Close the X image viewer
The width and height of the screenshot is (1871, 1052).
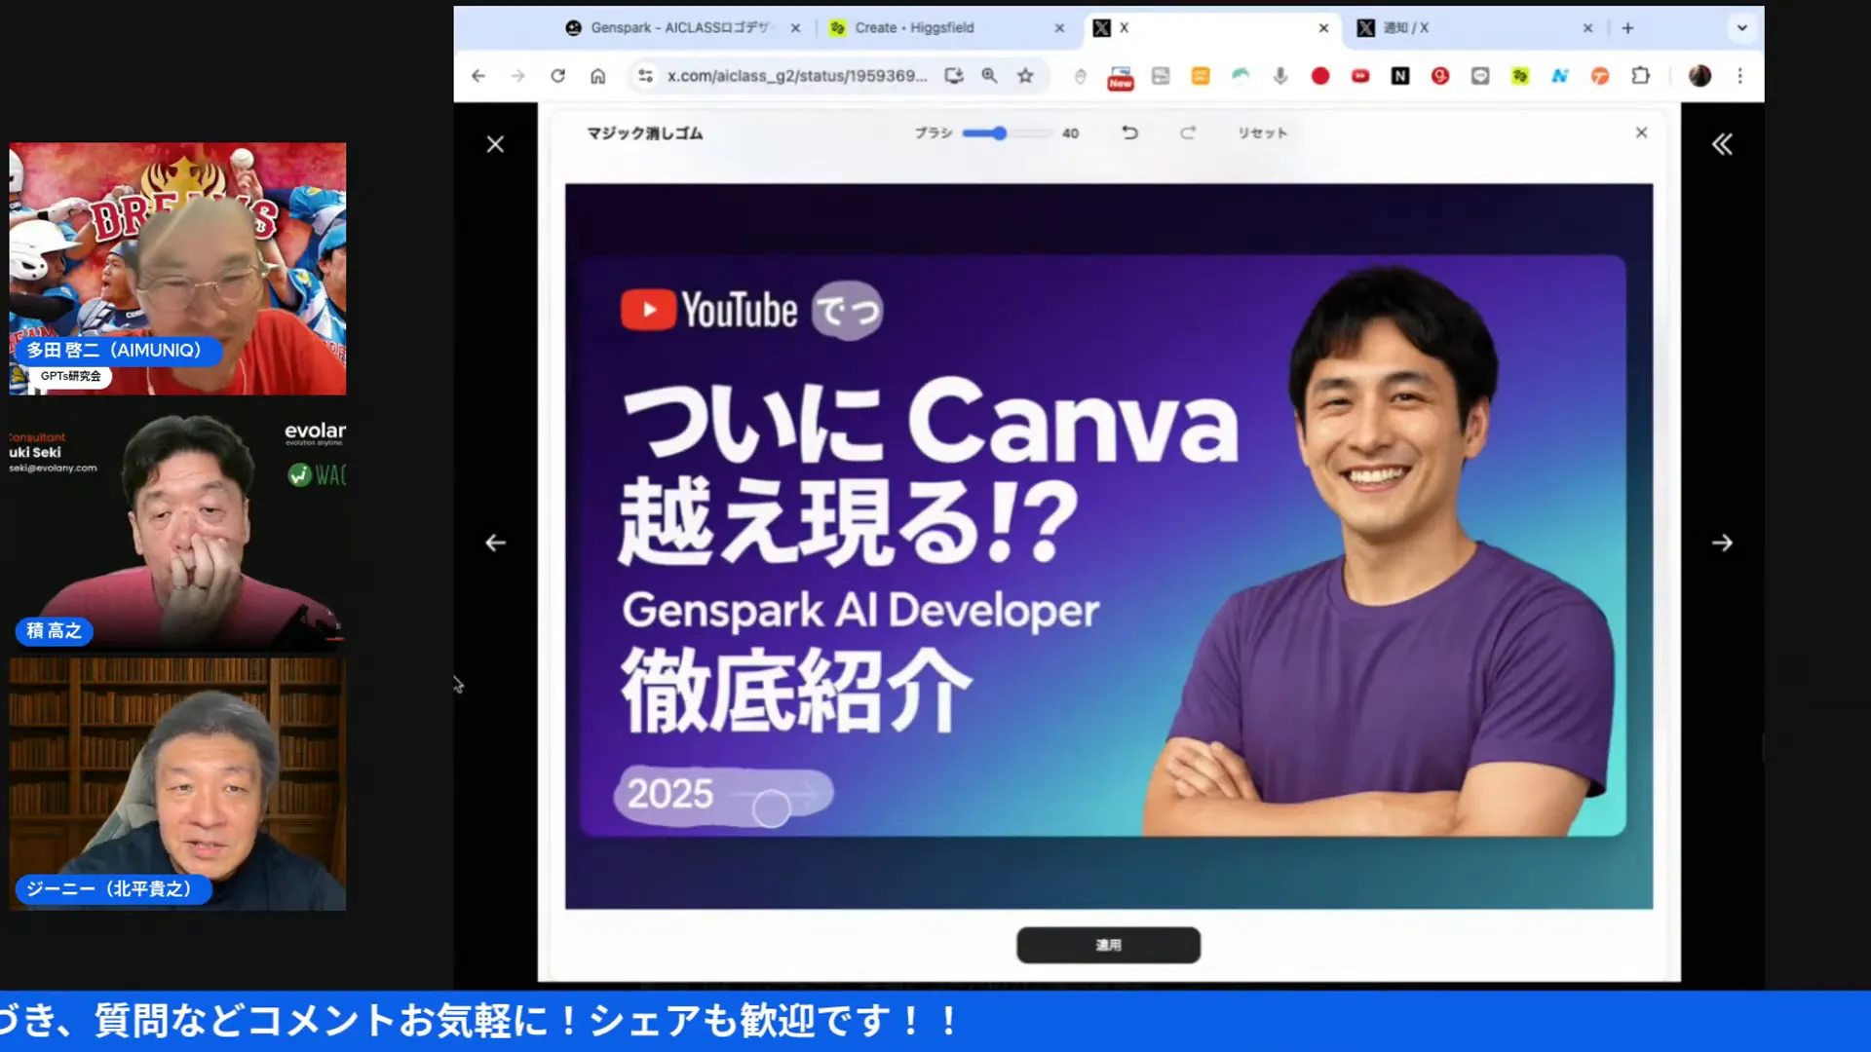(495, 144)
